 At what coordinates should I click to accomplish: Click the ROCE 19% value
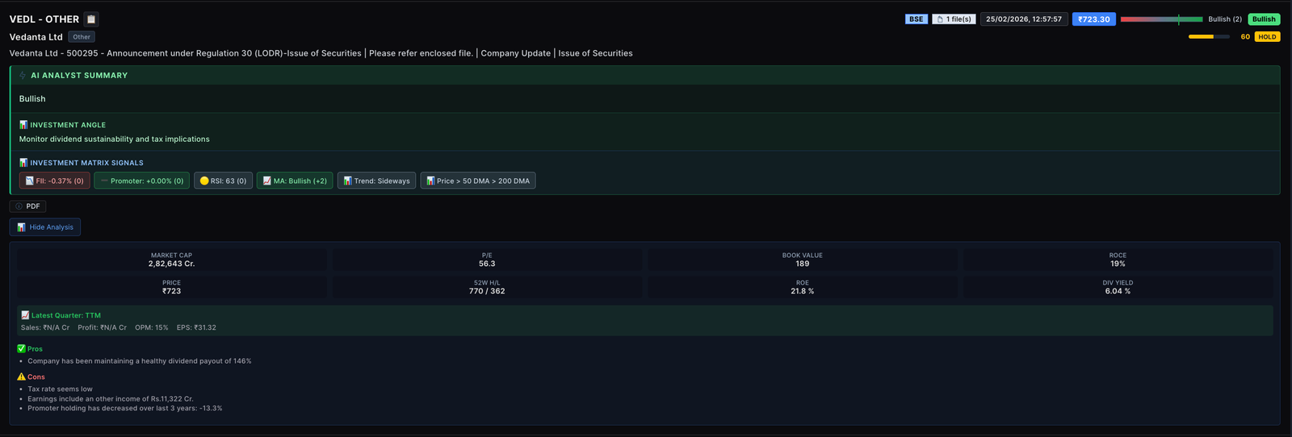(1118, 264)
